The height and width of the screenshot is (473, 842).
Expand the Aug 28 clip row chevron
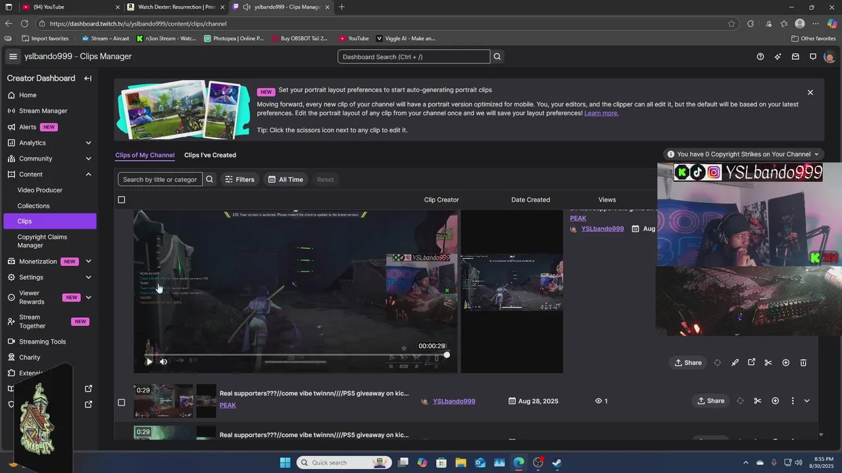(806, 401)
